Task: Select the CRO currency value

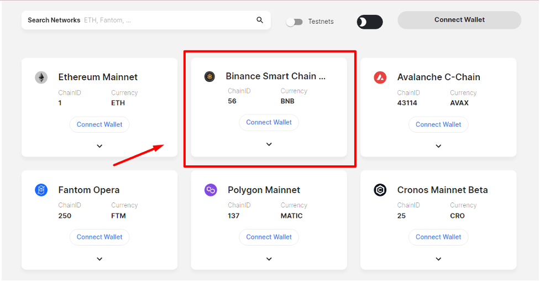Action: 457,216
